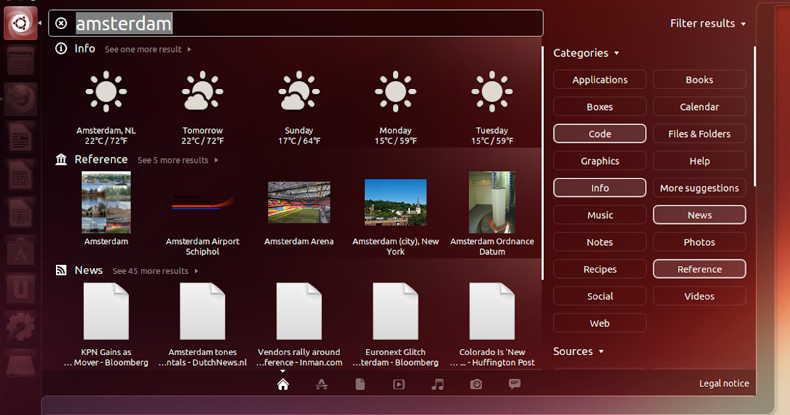The width and height of the screenshot is (790, 415).
Task: Open the Music lens
Action: [x=438, y=384]
